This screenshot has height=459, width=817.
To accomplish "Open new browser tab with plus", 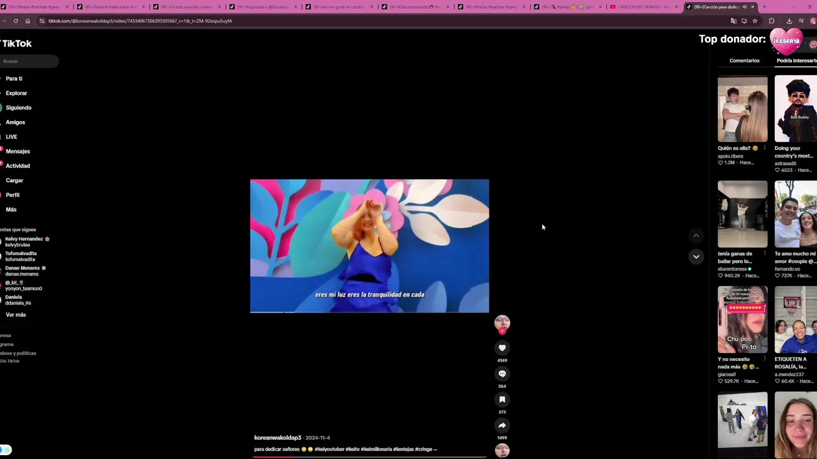I will coord(764,7).
